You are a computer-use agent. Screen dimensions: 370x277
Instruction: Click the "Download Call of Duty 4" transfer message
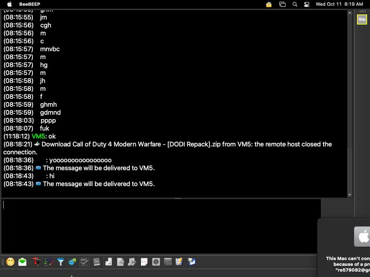pos(168,148)
